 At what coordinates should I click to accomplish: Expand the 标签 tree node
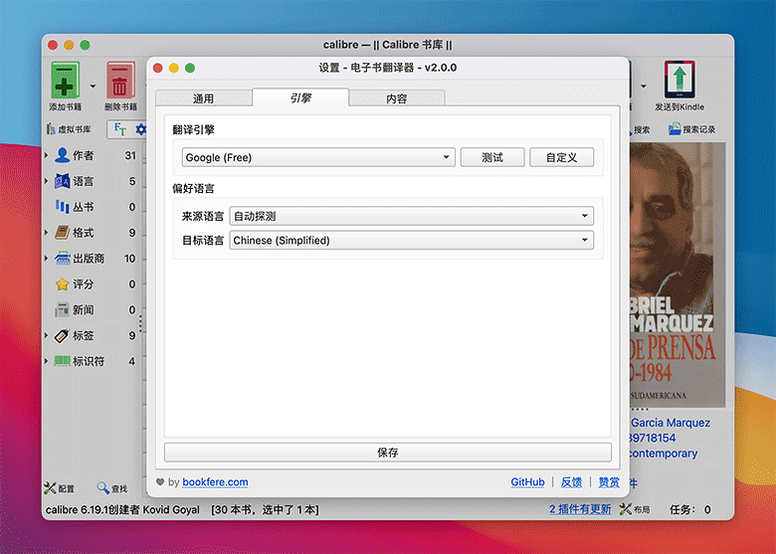coord(46,335)
